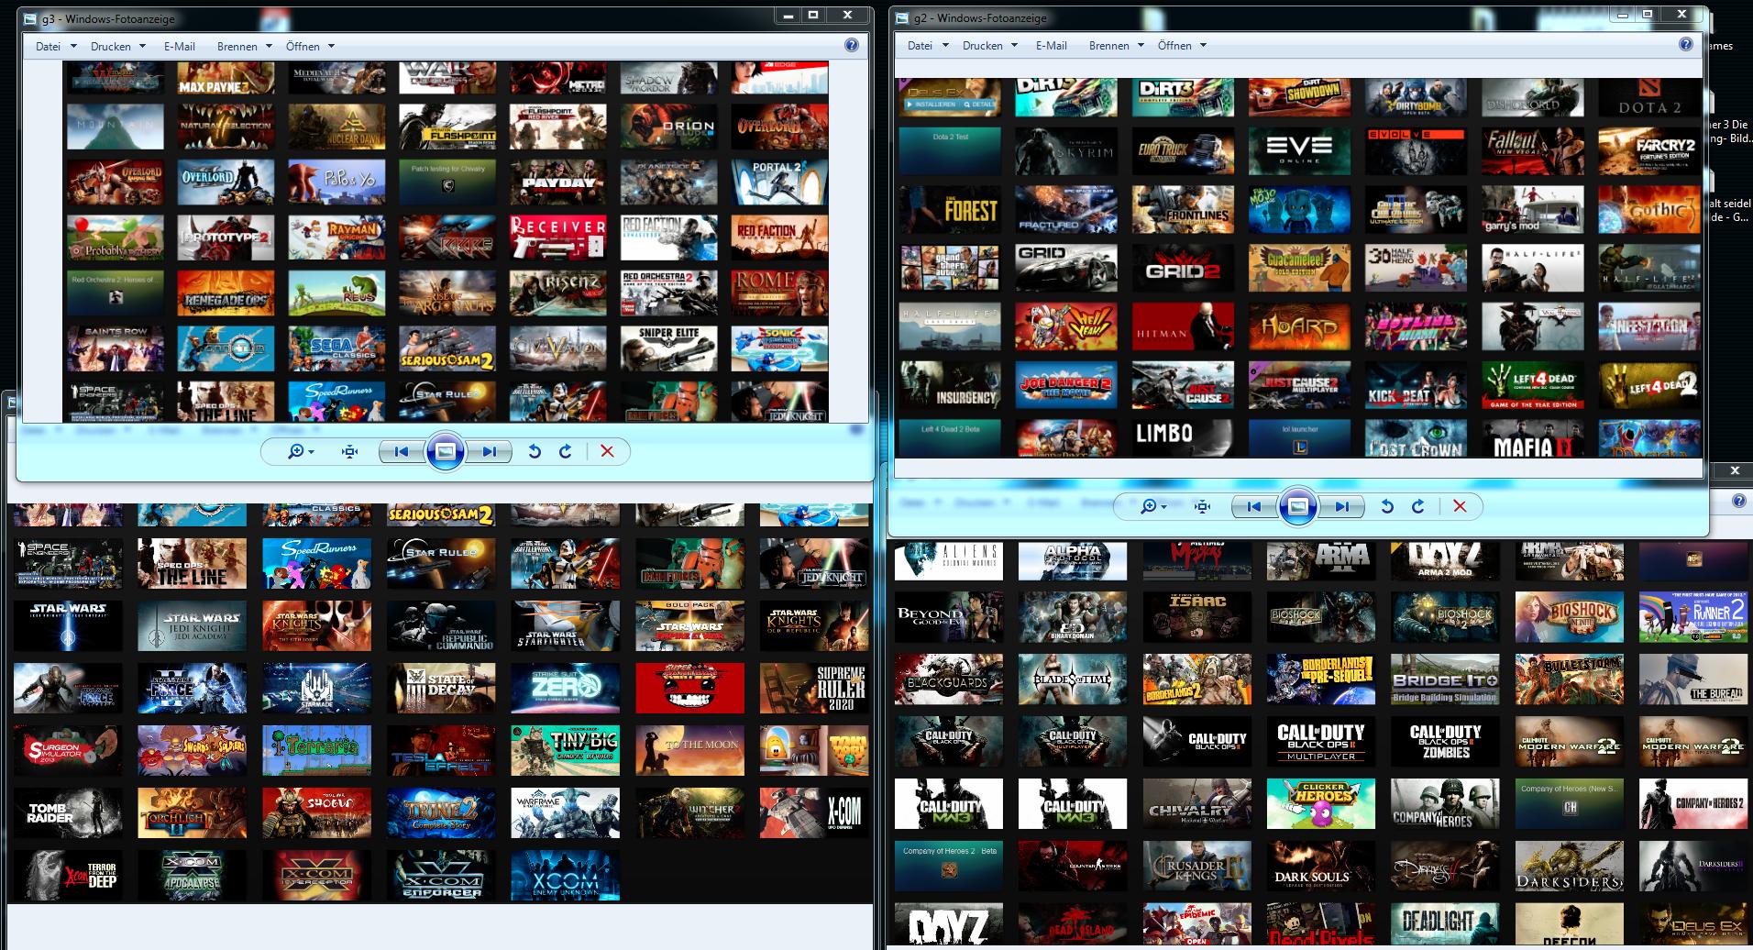Screen dimensions: 1753x950
Task: Expand the Drucken menu in the g3 window
Action: click(x=117, y=46)
